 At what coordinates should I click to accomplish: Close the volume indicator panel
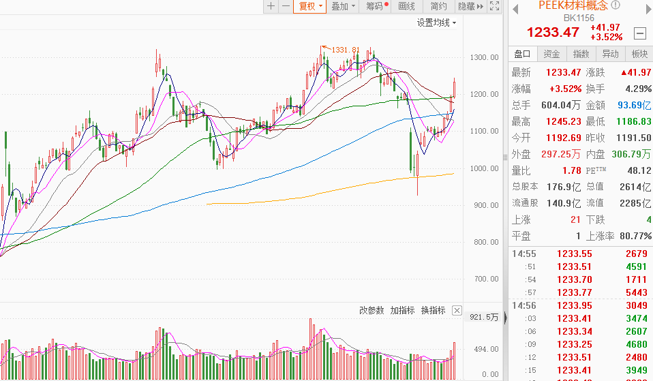coord(457,310)
